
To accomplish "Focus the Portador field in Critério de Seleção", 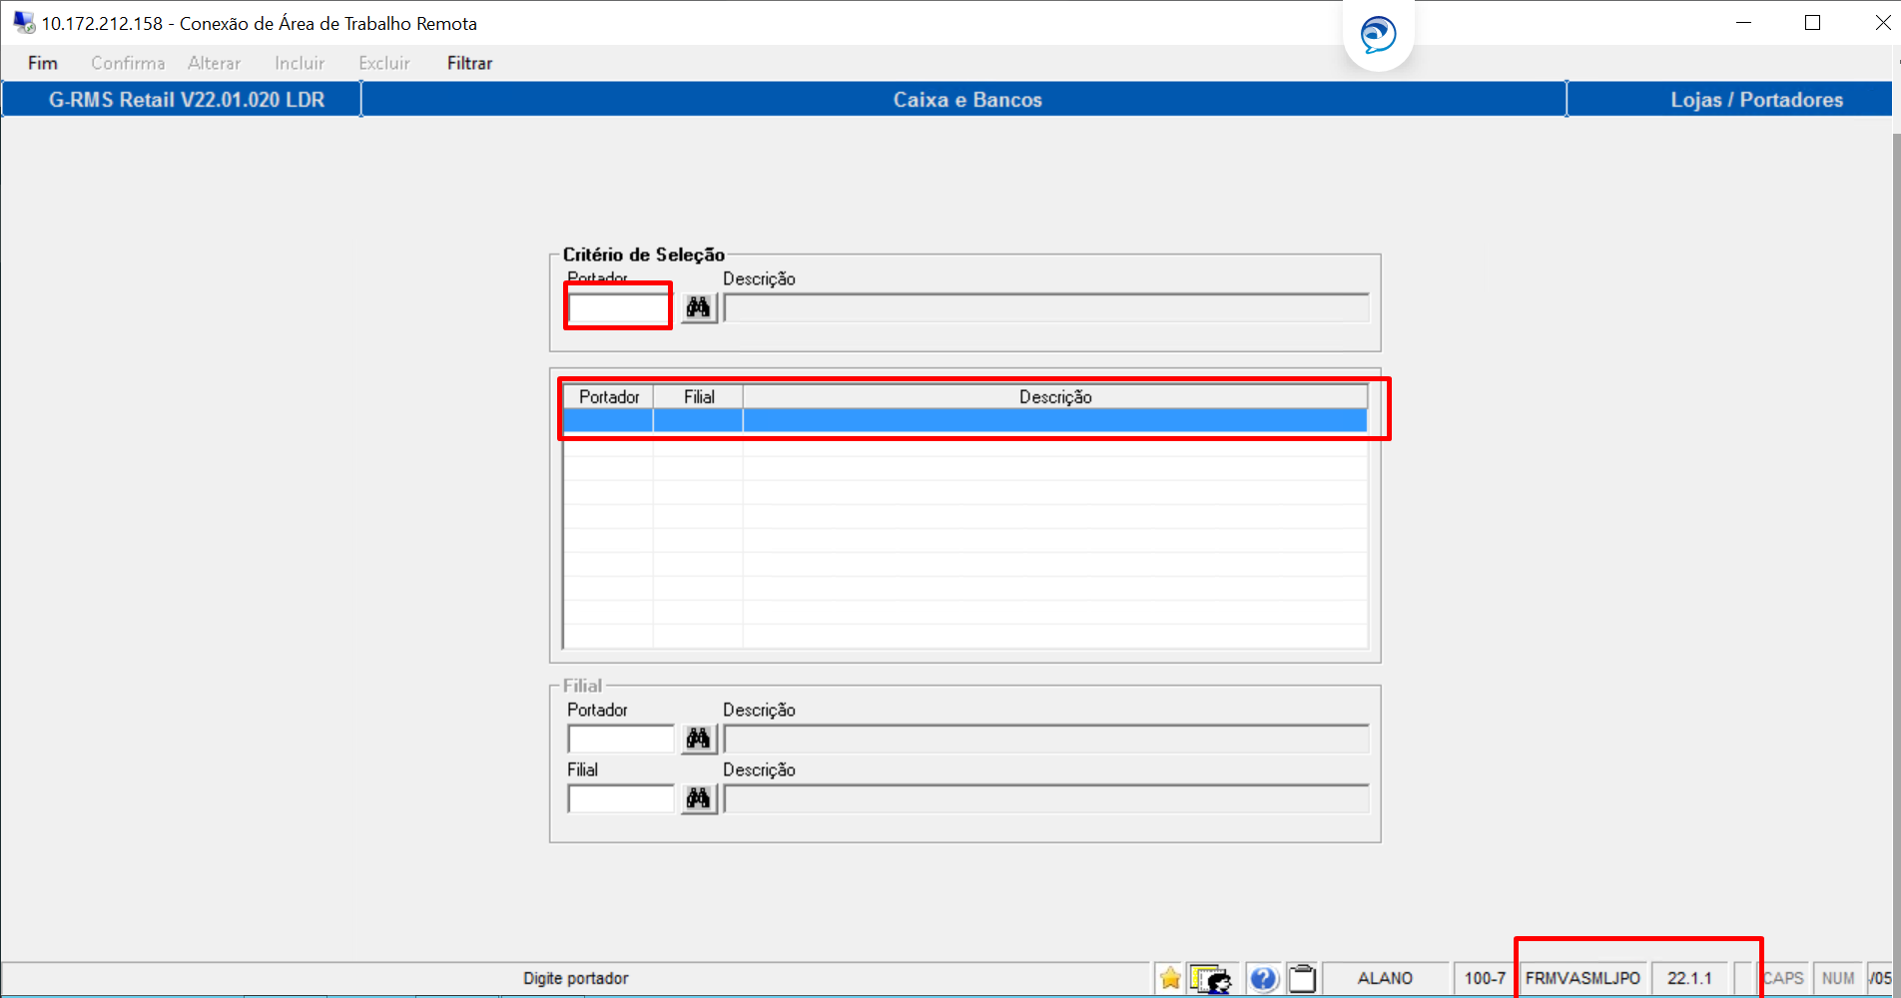I will pos(618,307).
